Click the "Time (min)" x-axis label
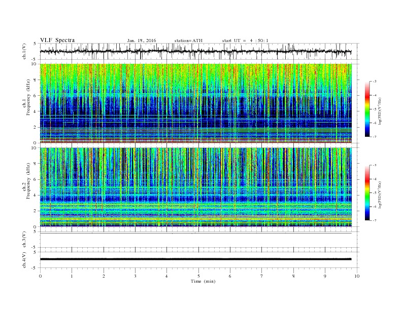 coord(203,281)
